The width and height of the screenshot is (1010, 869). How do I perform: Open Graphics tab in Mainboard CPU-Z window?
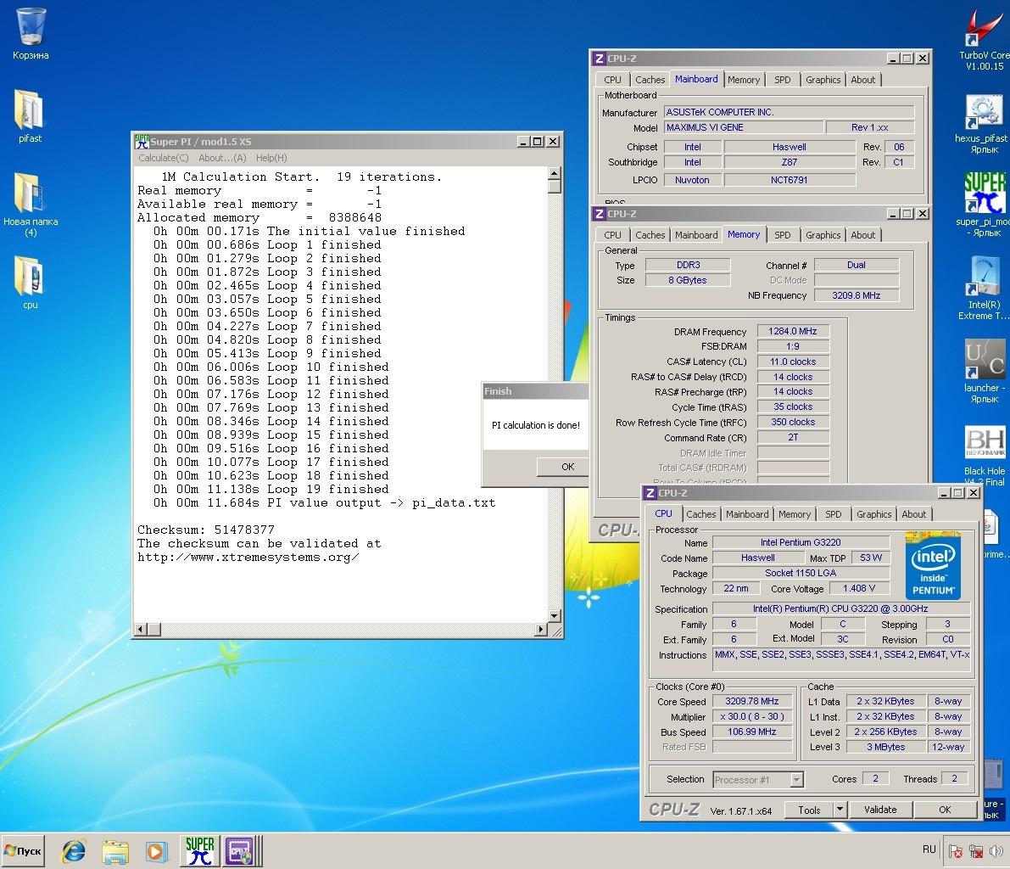[823, 80]
